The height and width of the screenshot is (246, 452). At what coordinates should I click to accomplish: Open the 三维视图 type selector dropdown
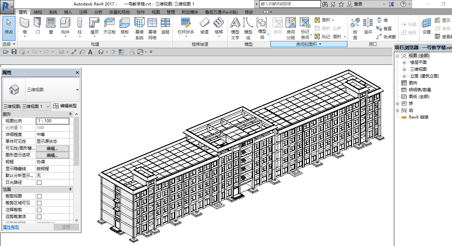[x=41, y=90]
